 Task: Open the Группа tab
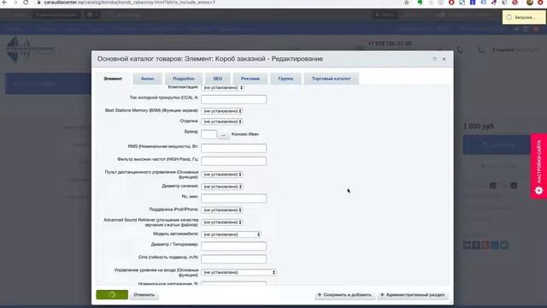(285, 79)
